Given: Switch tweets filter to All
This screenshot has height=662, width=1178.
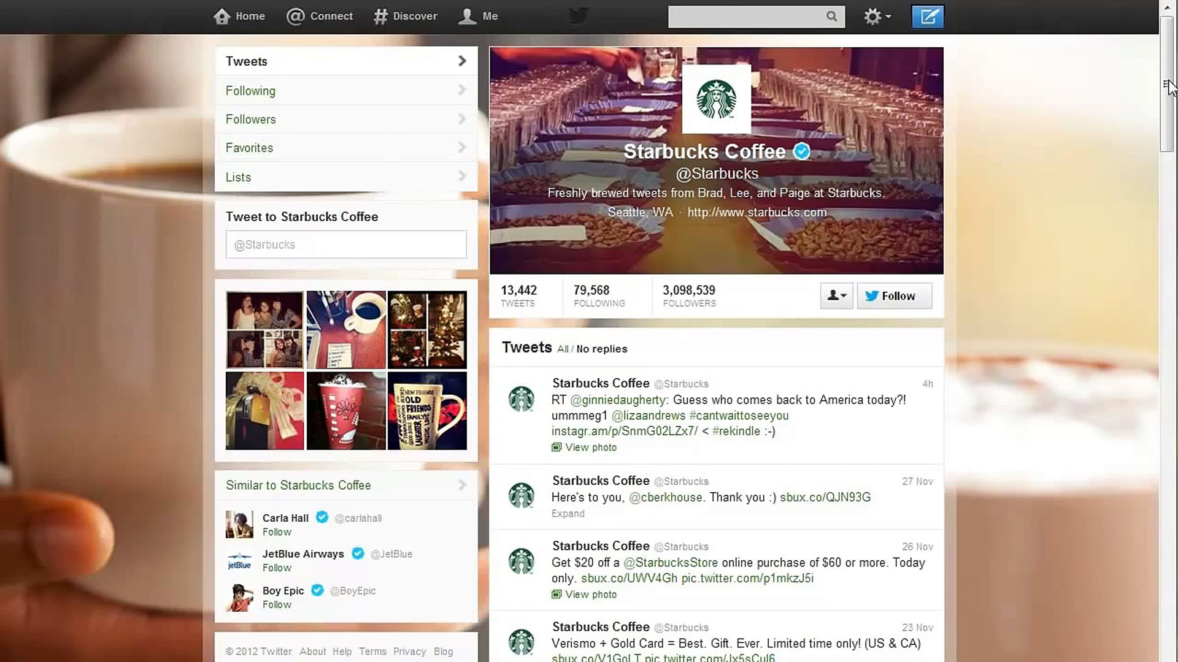Looking at the screenshot, I should click(562, 349).
